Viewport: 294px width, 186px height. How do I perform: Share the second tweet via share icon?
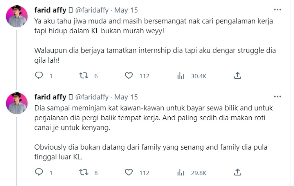click(x=237, y=172)
